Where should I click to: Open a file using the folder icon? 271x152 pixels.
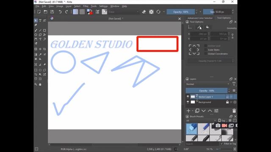point(45,12)
